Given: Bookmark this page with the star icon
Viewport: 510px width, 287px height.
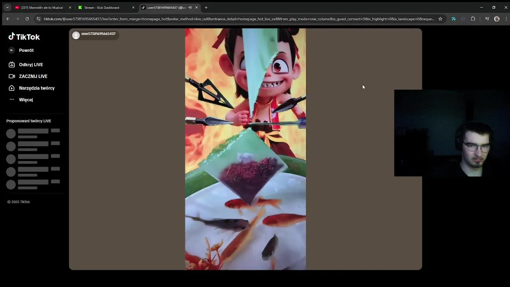Looking at the screenshot, I should pos(440,19).
